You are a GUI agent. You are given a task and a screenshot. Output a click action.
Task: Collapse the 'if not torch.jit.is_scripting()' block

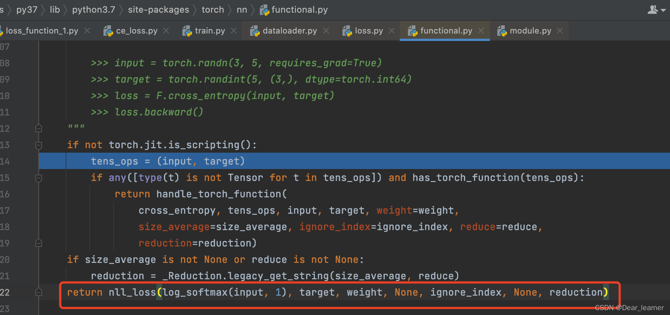[x=39, y=145]
